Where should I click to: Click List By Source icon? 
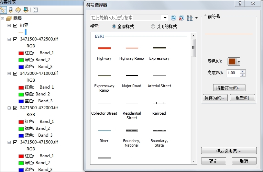click(11, 10)
